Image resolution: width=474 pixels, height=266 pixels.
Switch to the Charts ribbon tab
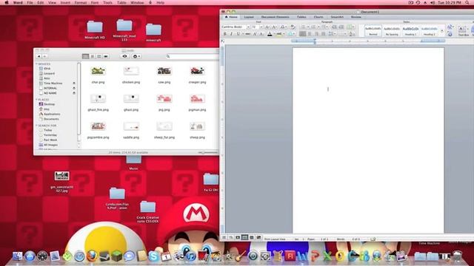coord(318,17)
